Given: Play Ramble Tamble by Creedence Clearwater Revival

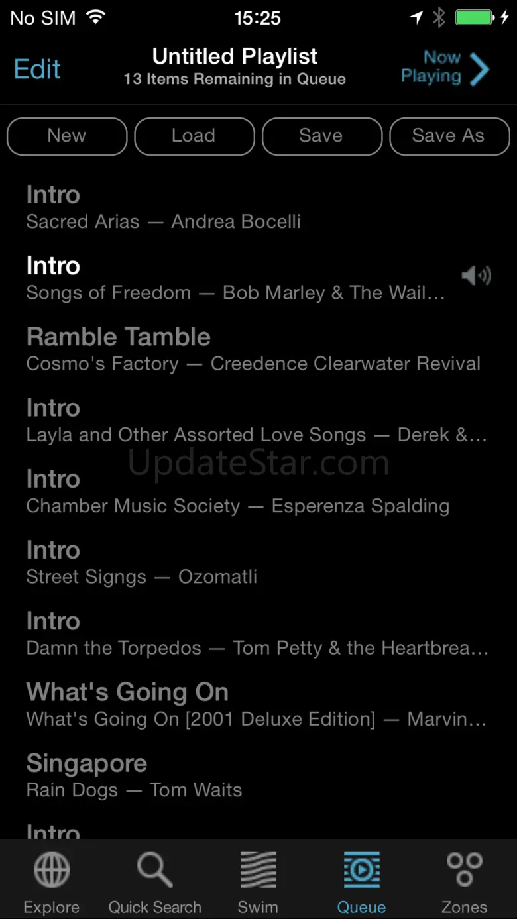Looking at the screenshot, I should (253, 349).
